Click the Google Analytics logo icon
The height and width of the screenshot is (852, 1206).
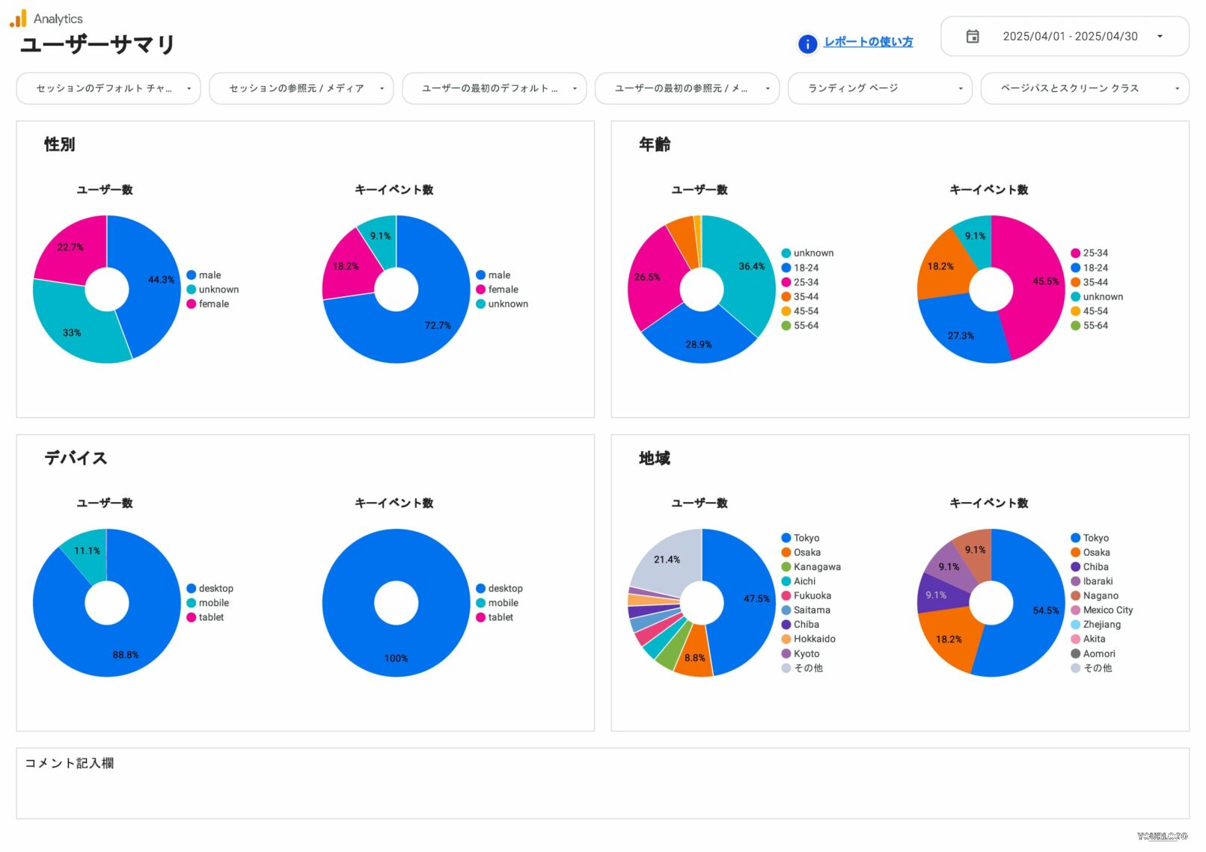18,19
